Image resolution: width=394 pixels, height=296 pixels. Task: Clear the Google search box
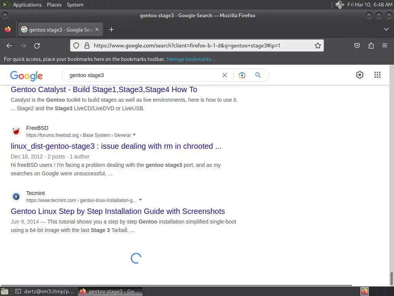[x=225, y=75]
